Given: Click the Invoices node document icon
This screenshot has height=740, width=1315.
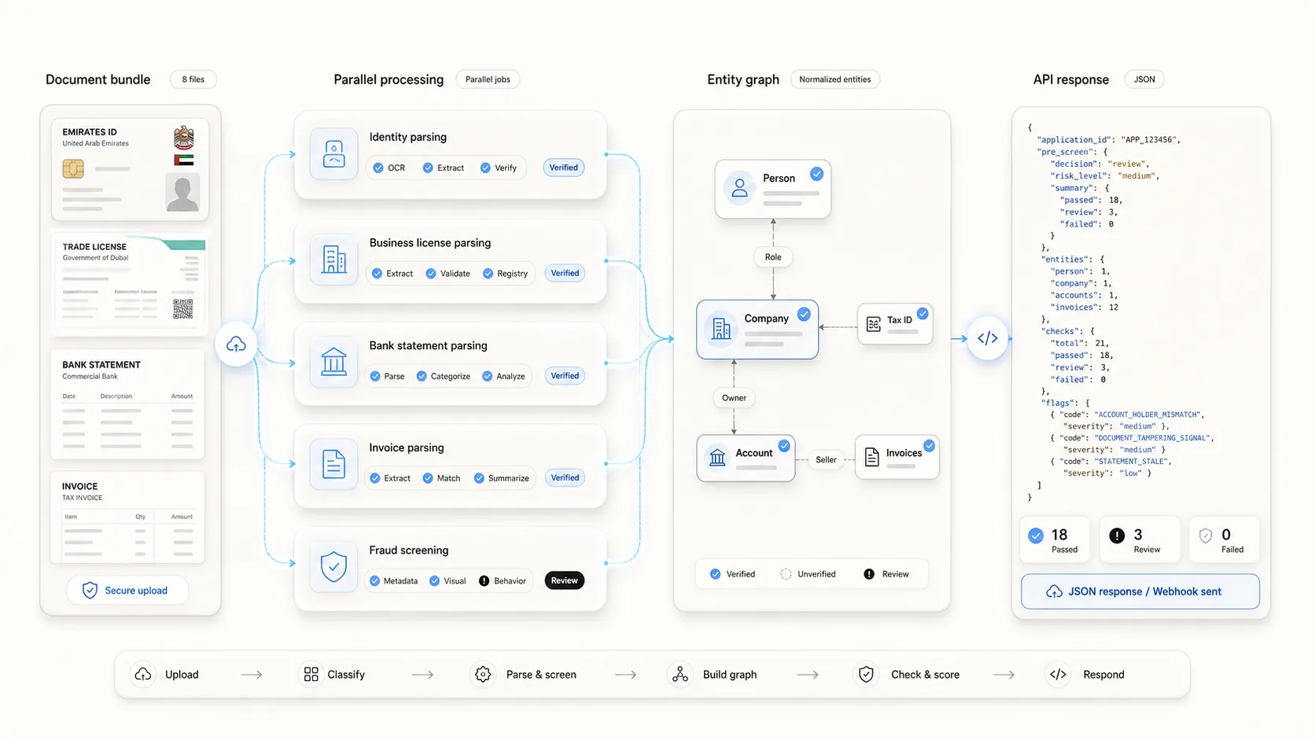Looking at the screenshot, I should [871, 457].
